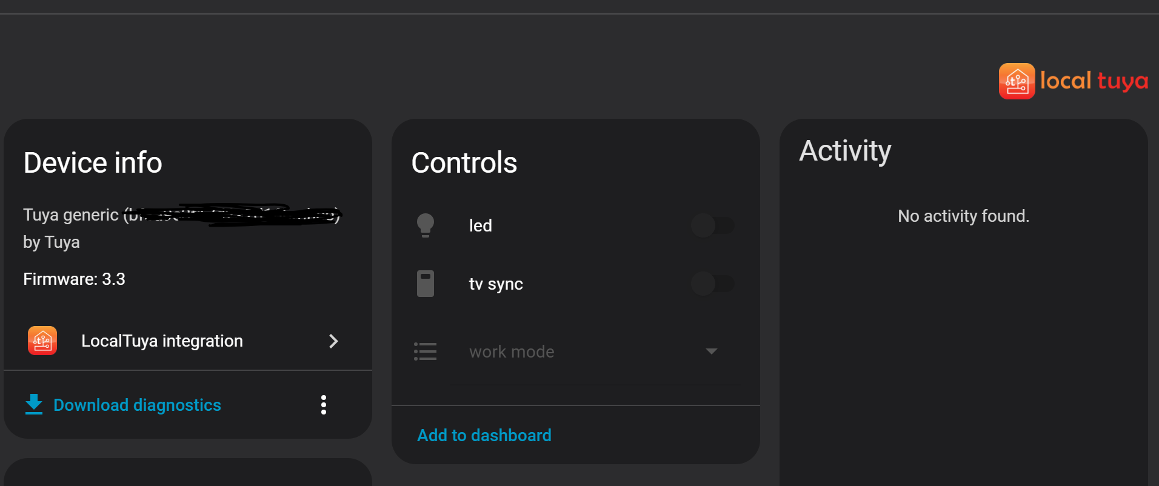Click the led light bulb icon

tap(426, 225)
